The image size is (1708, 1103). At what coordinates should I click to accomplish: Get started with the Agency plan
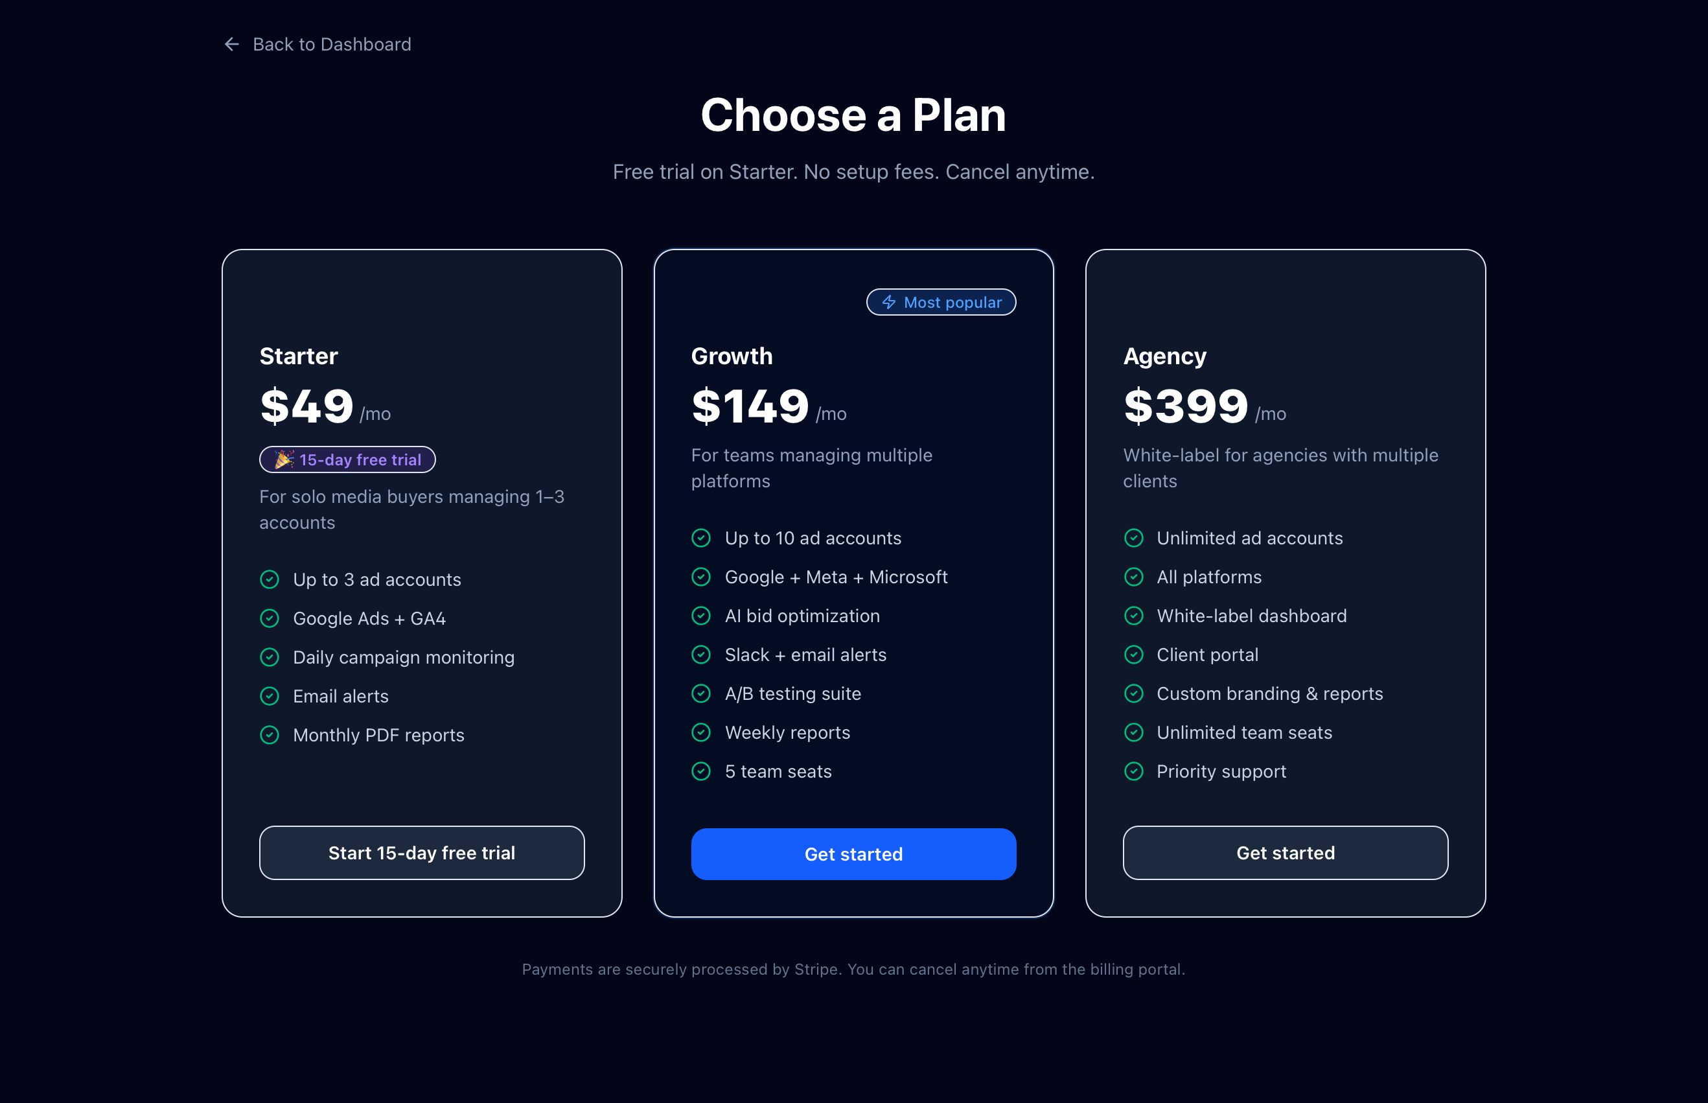coord(1285,852)
